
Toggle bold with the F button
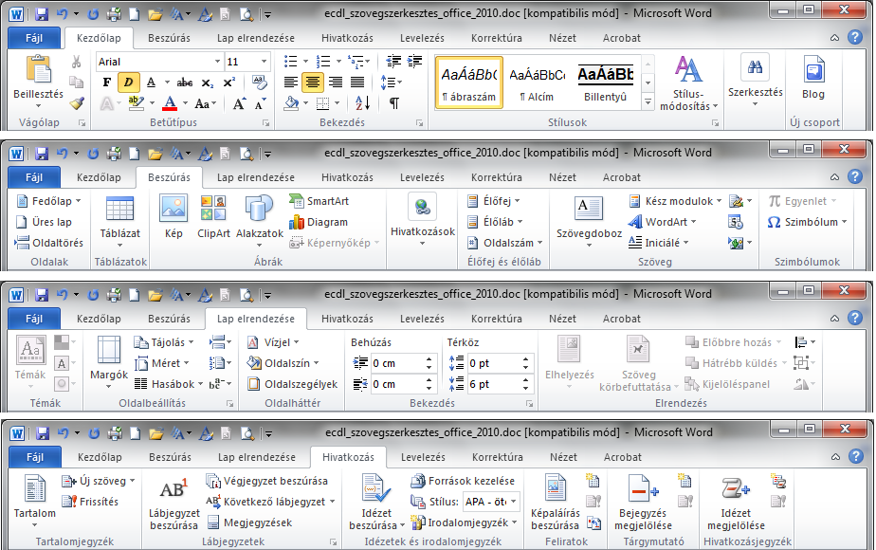click(x=107, y=82)
